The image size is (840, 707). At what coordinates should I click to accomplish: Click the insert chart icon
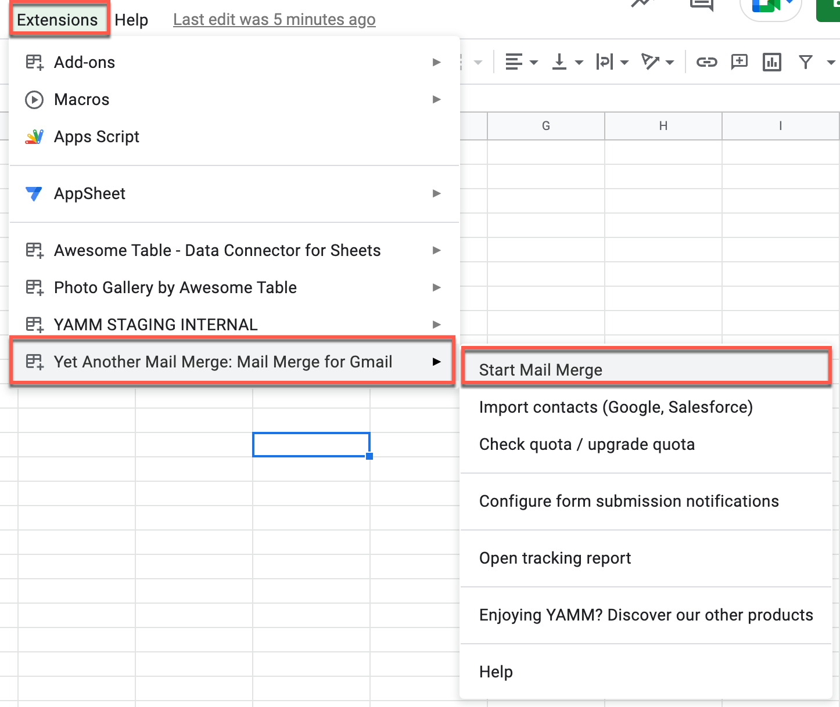coord(771,62)
